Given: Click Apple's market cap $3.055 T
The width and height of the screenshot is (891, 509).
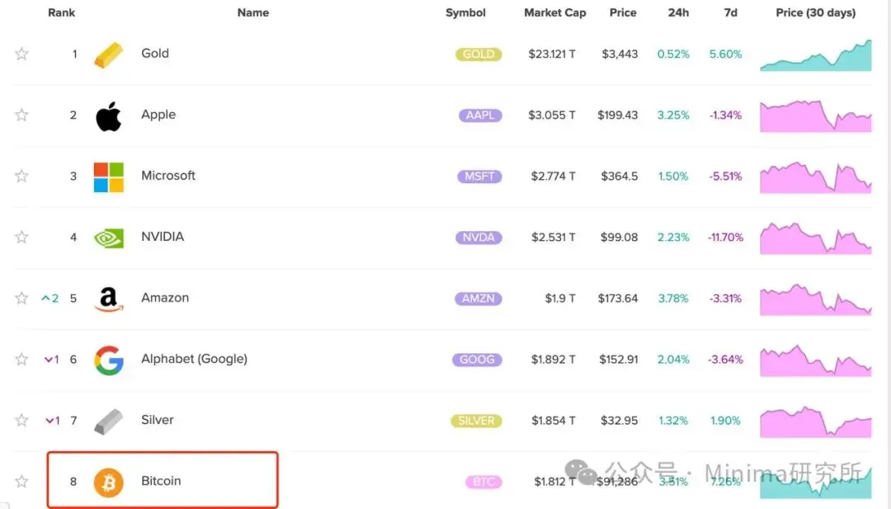Looking at the screenshot, I should click(552, 115).
